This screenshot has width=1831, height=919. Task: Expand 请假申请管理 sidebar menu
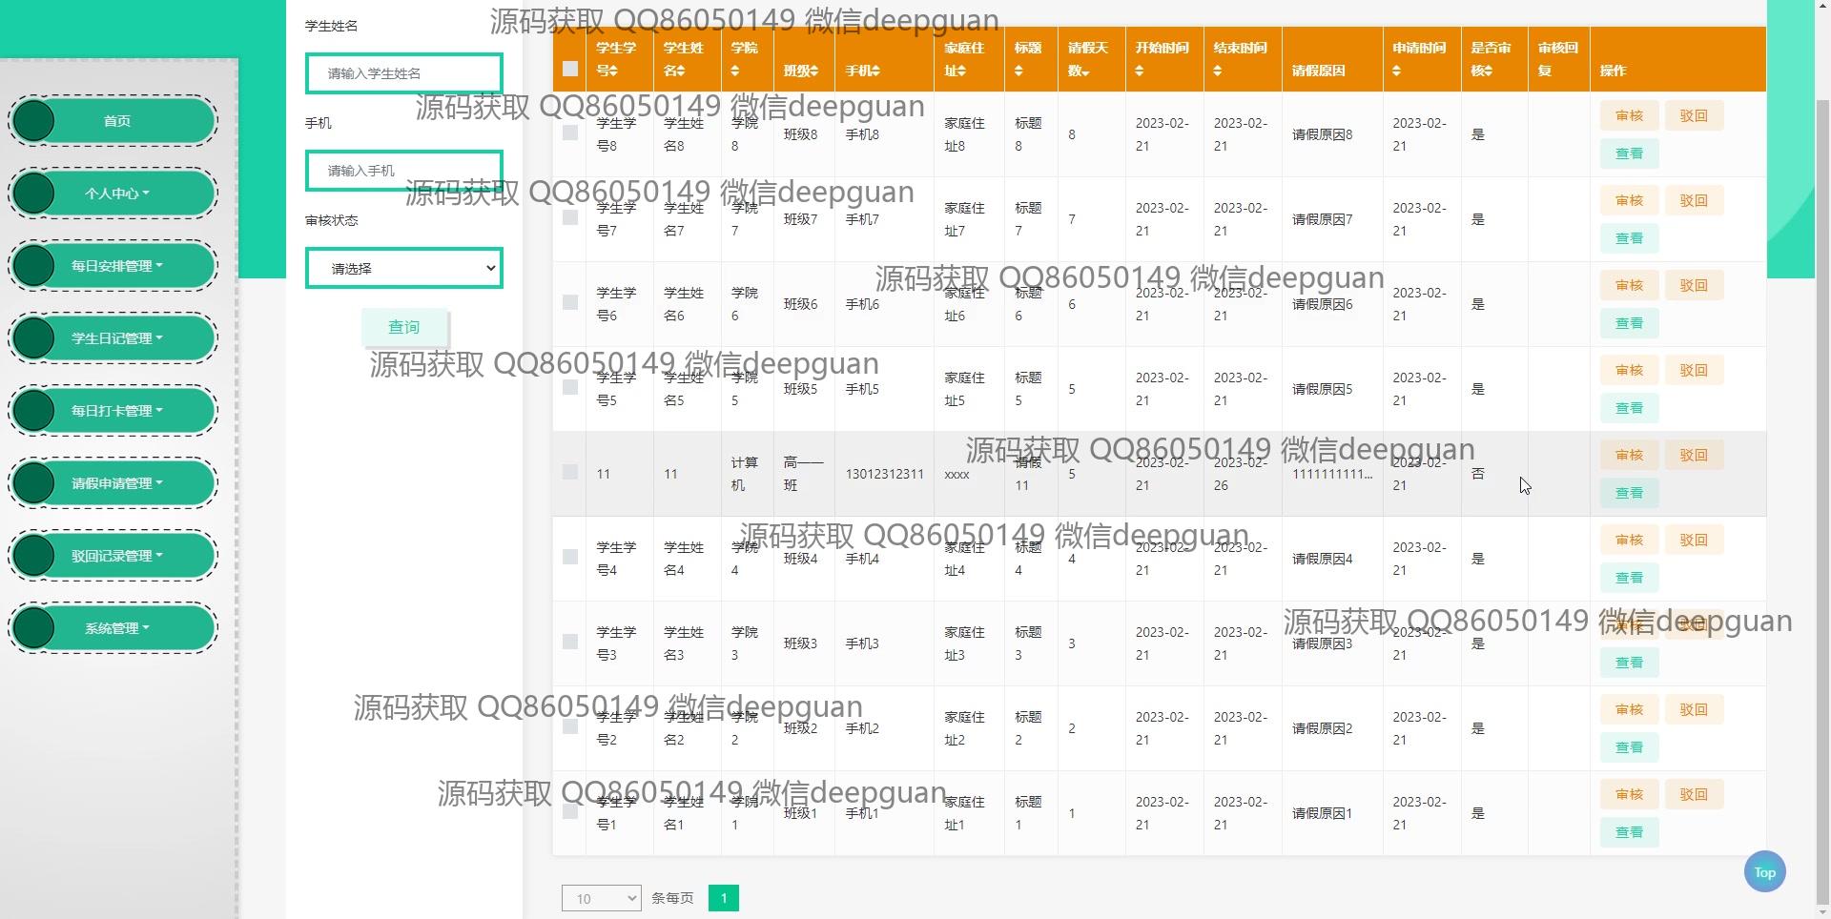tap(116, 483)
